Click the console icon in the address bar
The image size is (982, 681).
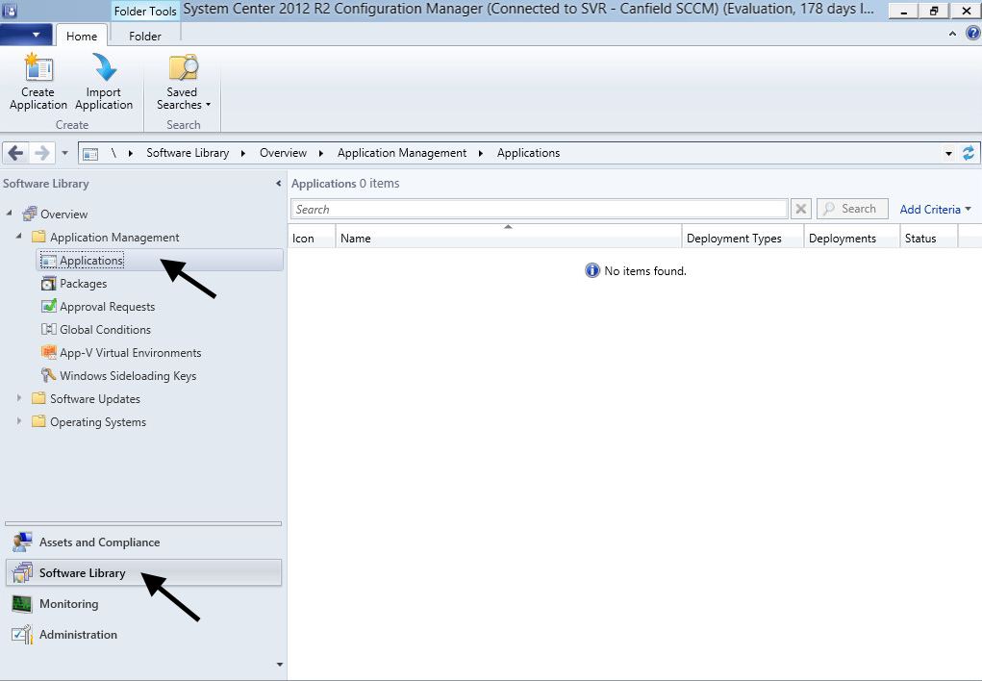point(90,154)
